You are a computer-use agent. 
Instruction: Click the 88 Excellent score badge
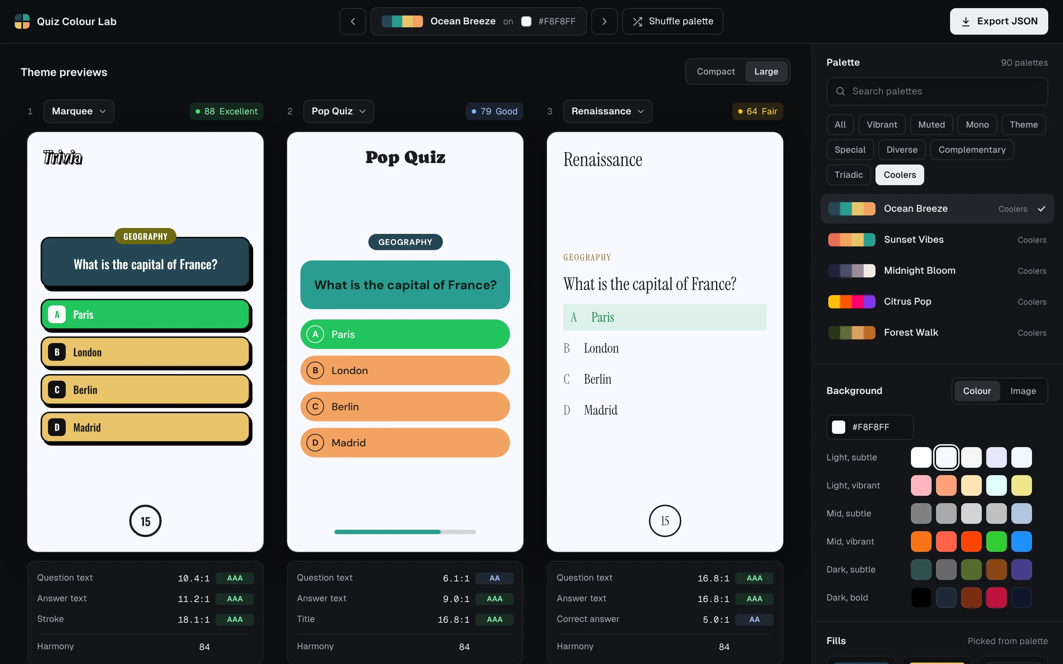point(226,111)
